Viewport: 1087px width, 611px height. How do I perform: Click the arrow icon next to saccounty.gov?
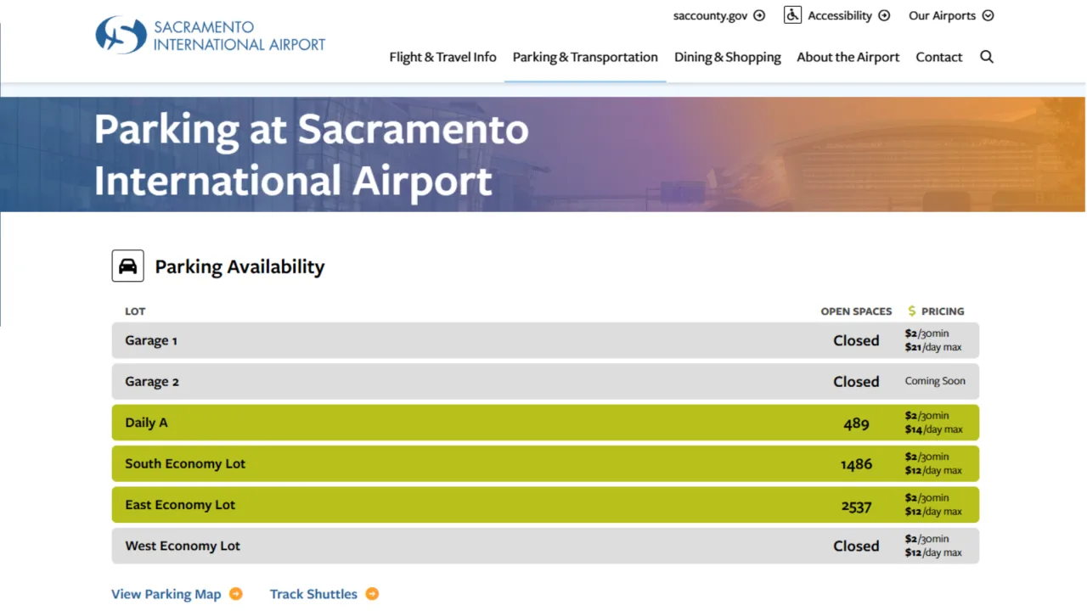point(759,15)
